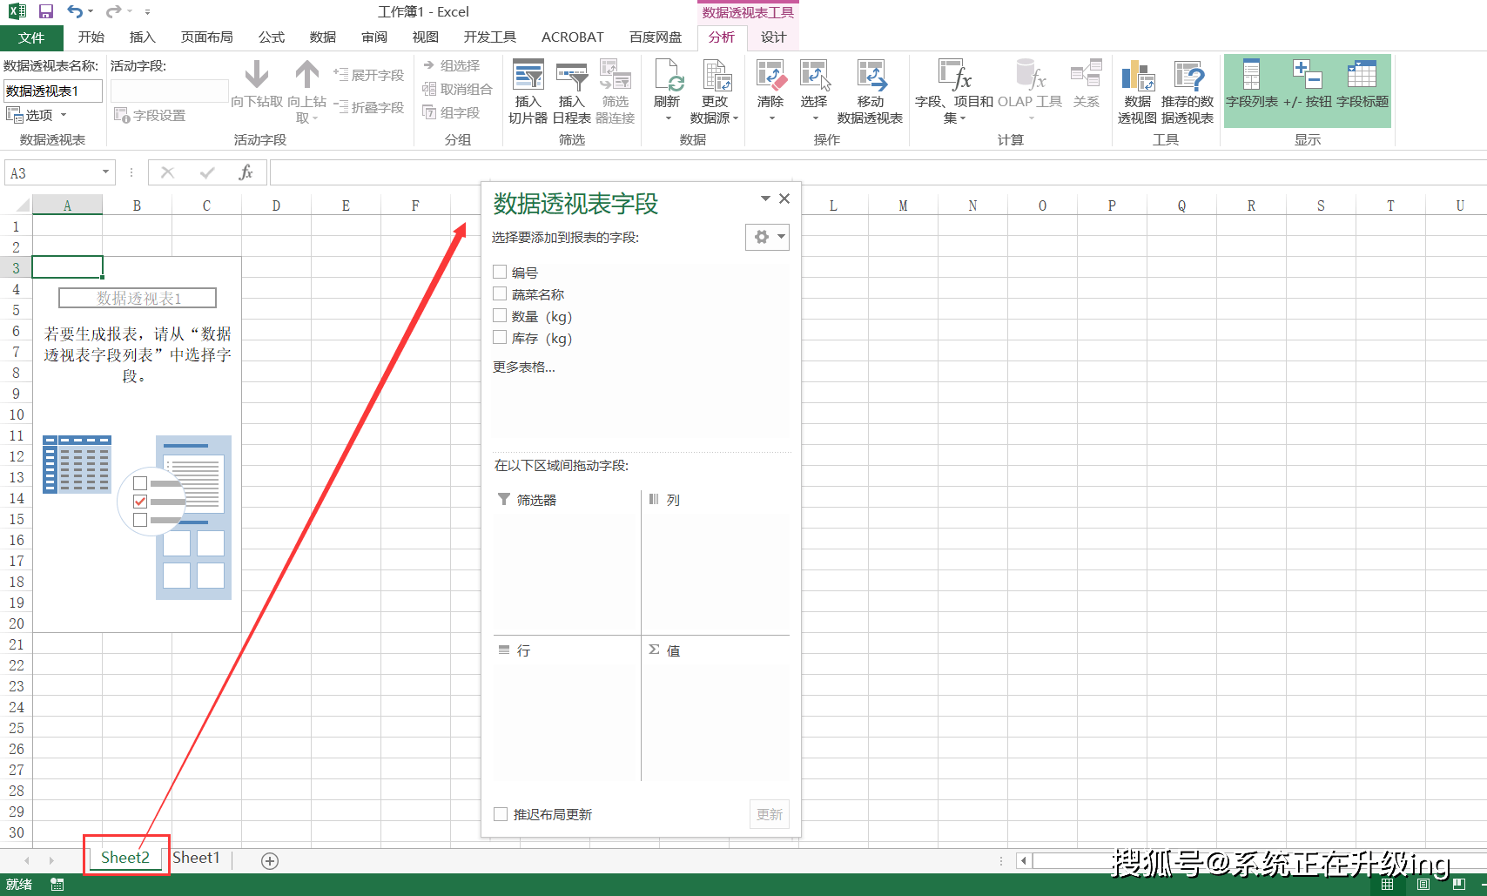1487x896 pixels.
Task: Enable 推迟布局更新 option
Action: pyautogui.click(x=501, y=814)
